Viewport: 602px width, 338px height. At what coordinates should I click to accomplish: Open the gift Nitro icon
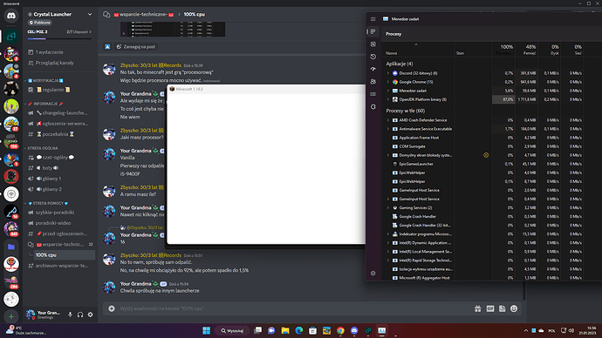477,309
